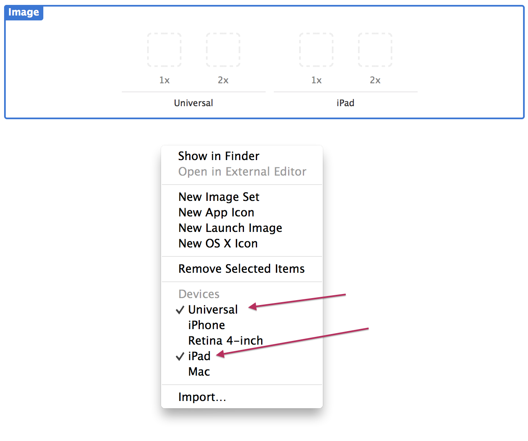Select the iPad 2x image well
The width and height of the screenshot is (528, 441).
[x=375, y=50]
